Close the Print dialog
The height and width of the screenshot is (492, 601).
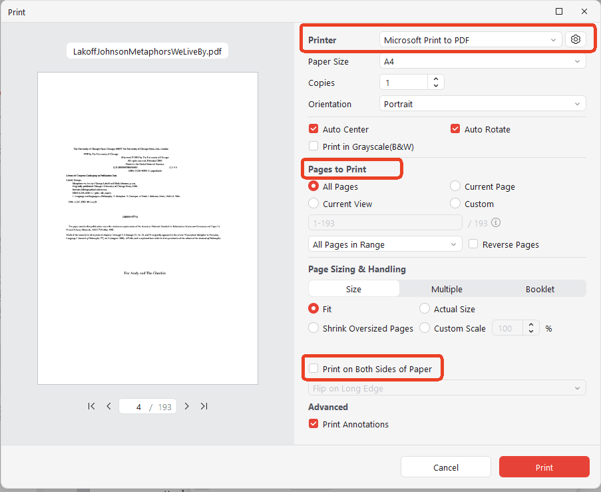pyautogui.click(x=584, y=11)
